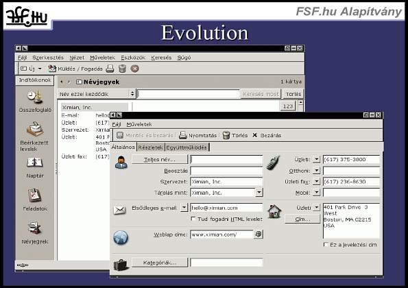Open the Keresés menu
This screenshot has height=288, width=408.
pos(161,58)
